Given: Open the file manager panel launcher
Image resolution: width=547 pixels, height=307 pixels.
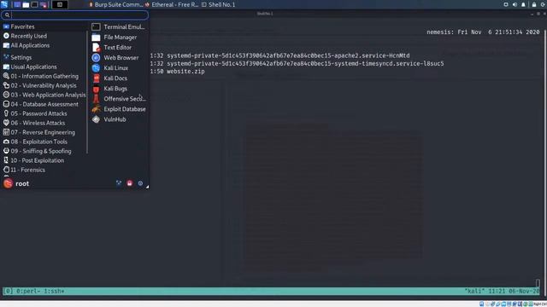Looking at the screenshot, I should [26, 5].
